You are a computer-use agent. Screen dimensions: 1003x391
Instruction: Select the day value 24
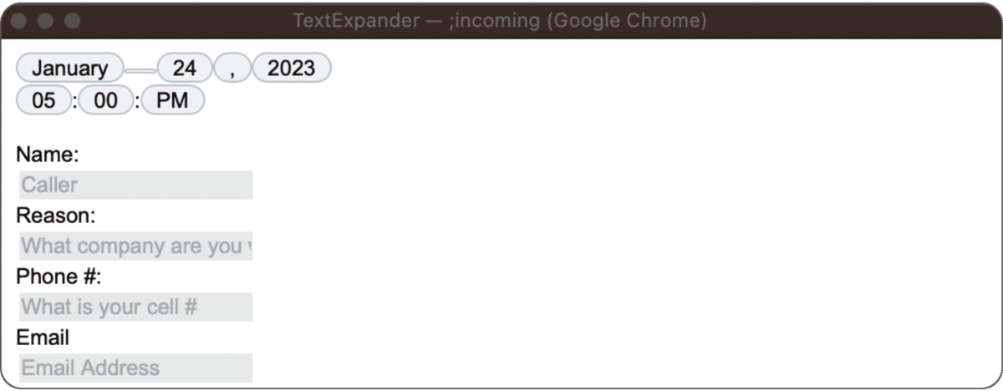[x=185, y=68]
